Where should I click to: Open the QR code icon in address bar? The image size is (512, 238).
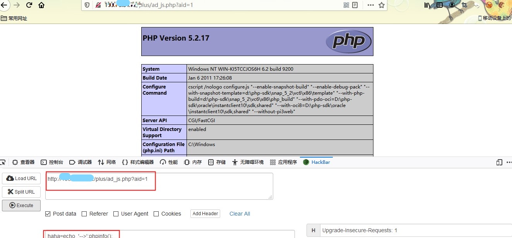pyautogui.click(x=346, y=5)
